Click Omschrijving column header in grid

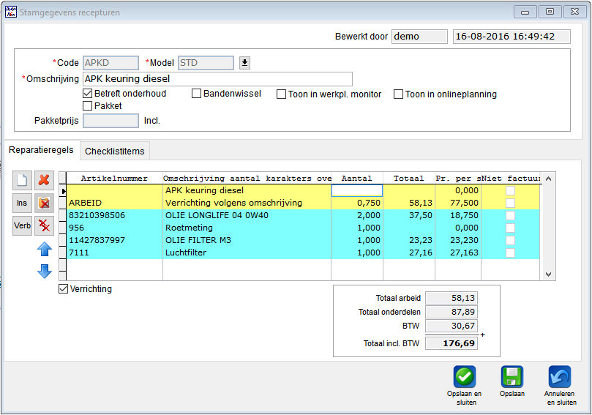click(x=247, y=179)
